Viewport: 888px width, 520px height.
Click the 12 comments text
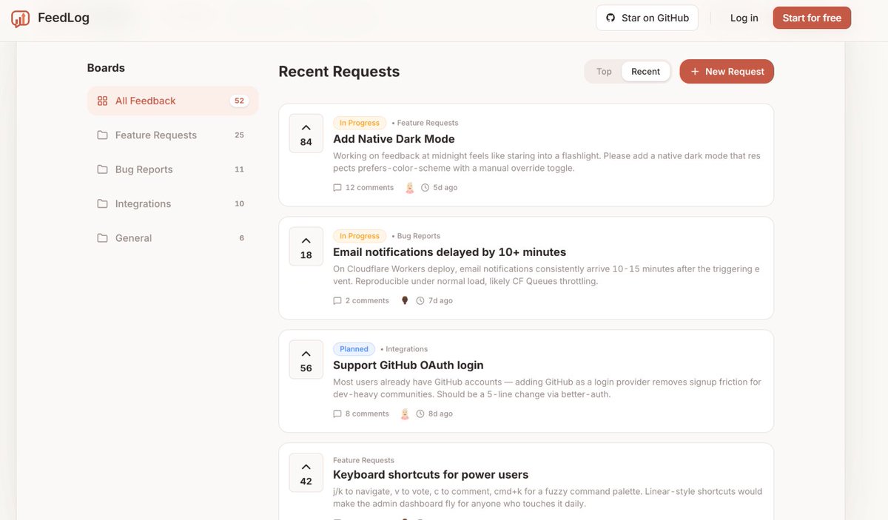[x=369, y=188]
